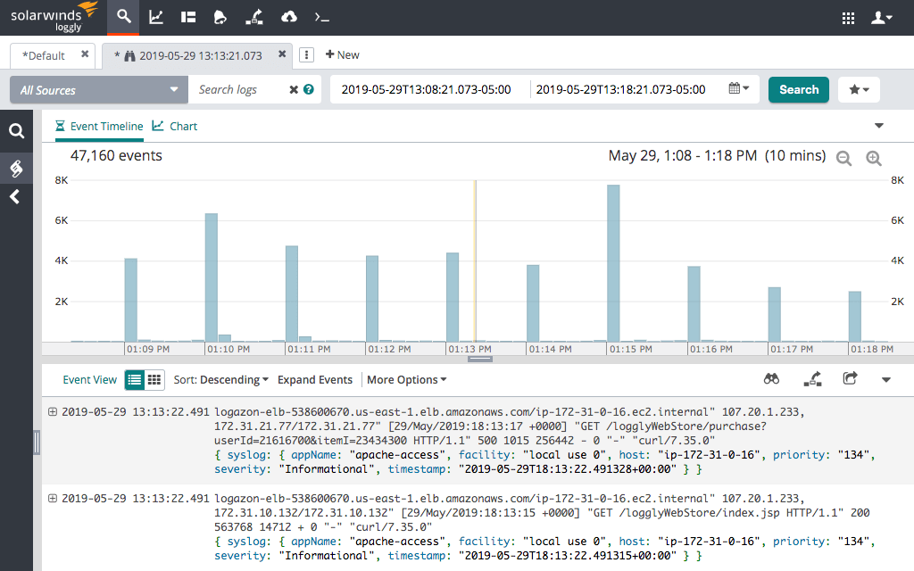Collapse the left sidebar with the arrow

pos(15,196)
